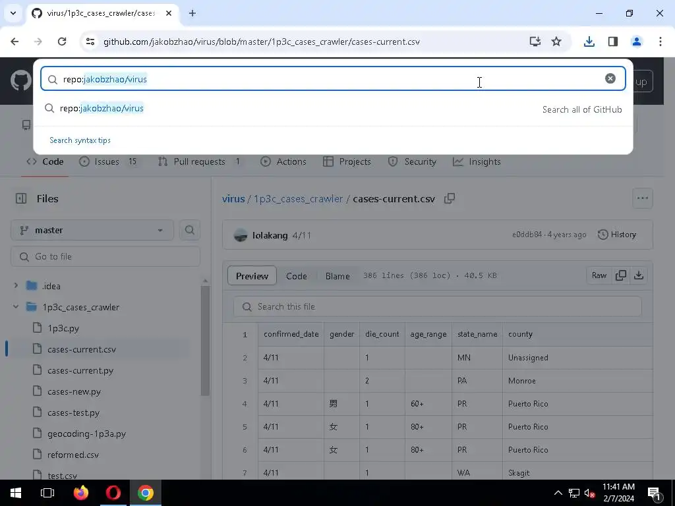Click the GitHub logo home icon
This screenshot has width=675, height=506.
click(x=20, y=81)
